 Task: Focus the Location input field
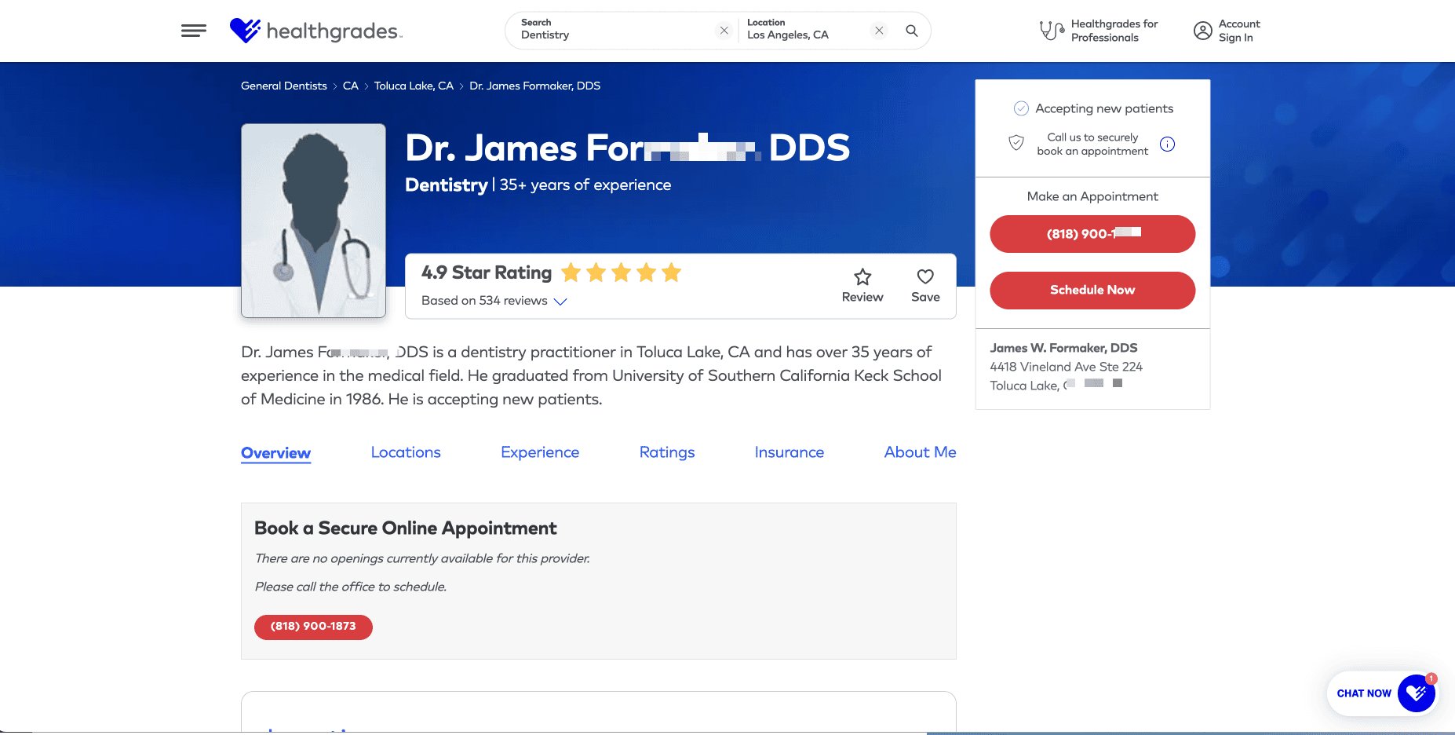804,31
